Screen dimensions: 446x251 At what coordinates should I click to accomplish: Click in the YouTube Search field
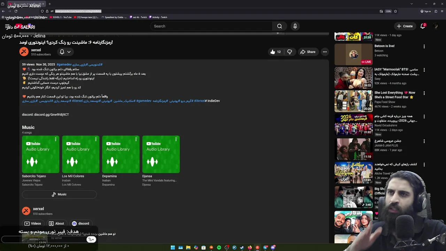click(x=211, y=26)
